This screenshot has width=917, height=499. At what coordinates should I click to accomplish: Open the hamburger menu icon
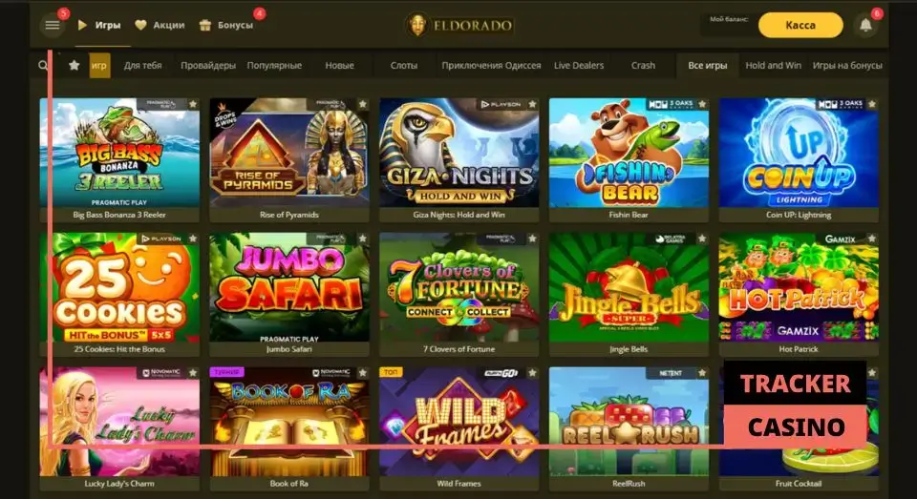52,26
